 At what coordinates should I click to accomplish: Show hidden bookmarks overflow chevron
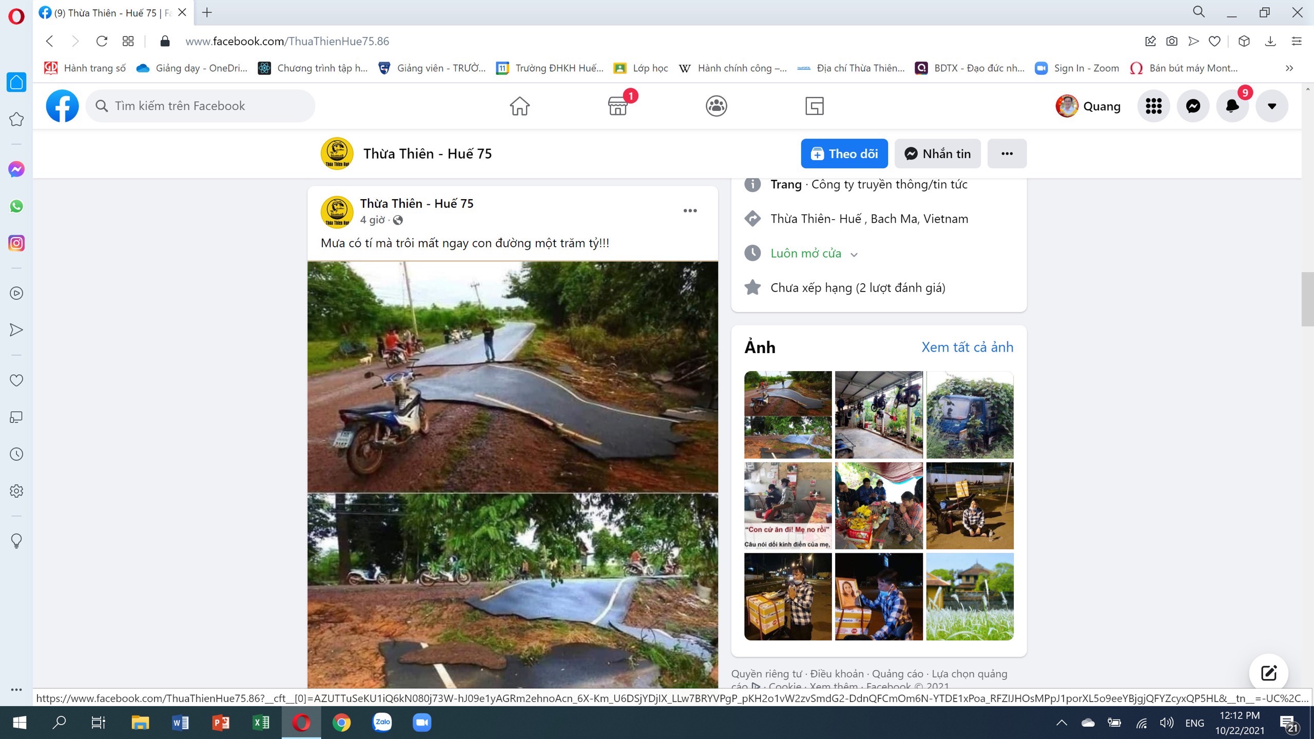coord(1289,68)
